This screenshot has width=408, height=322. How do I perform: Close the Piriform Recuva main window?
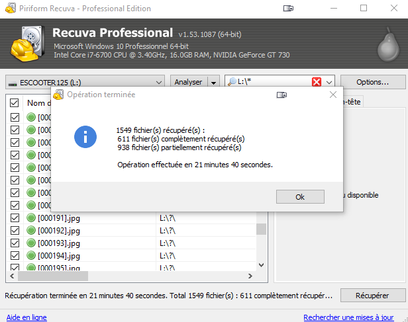tap(394, 9)
